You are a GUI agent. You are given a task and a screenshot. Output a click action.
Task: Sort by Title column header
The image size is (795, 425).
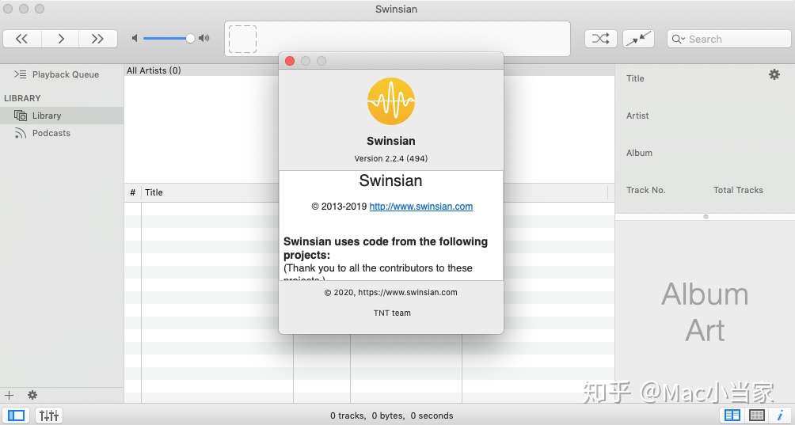154,192
